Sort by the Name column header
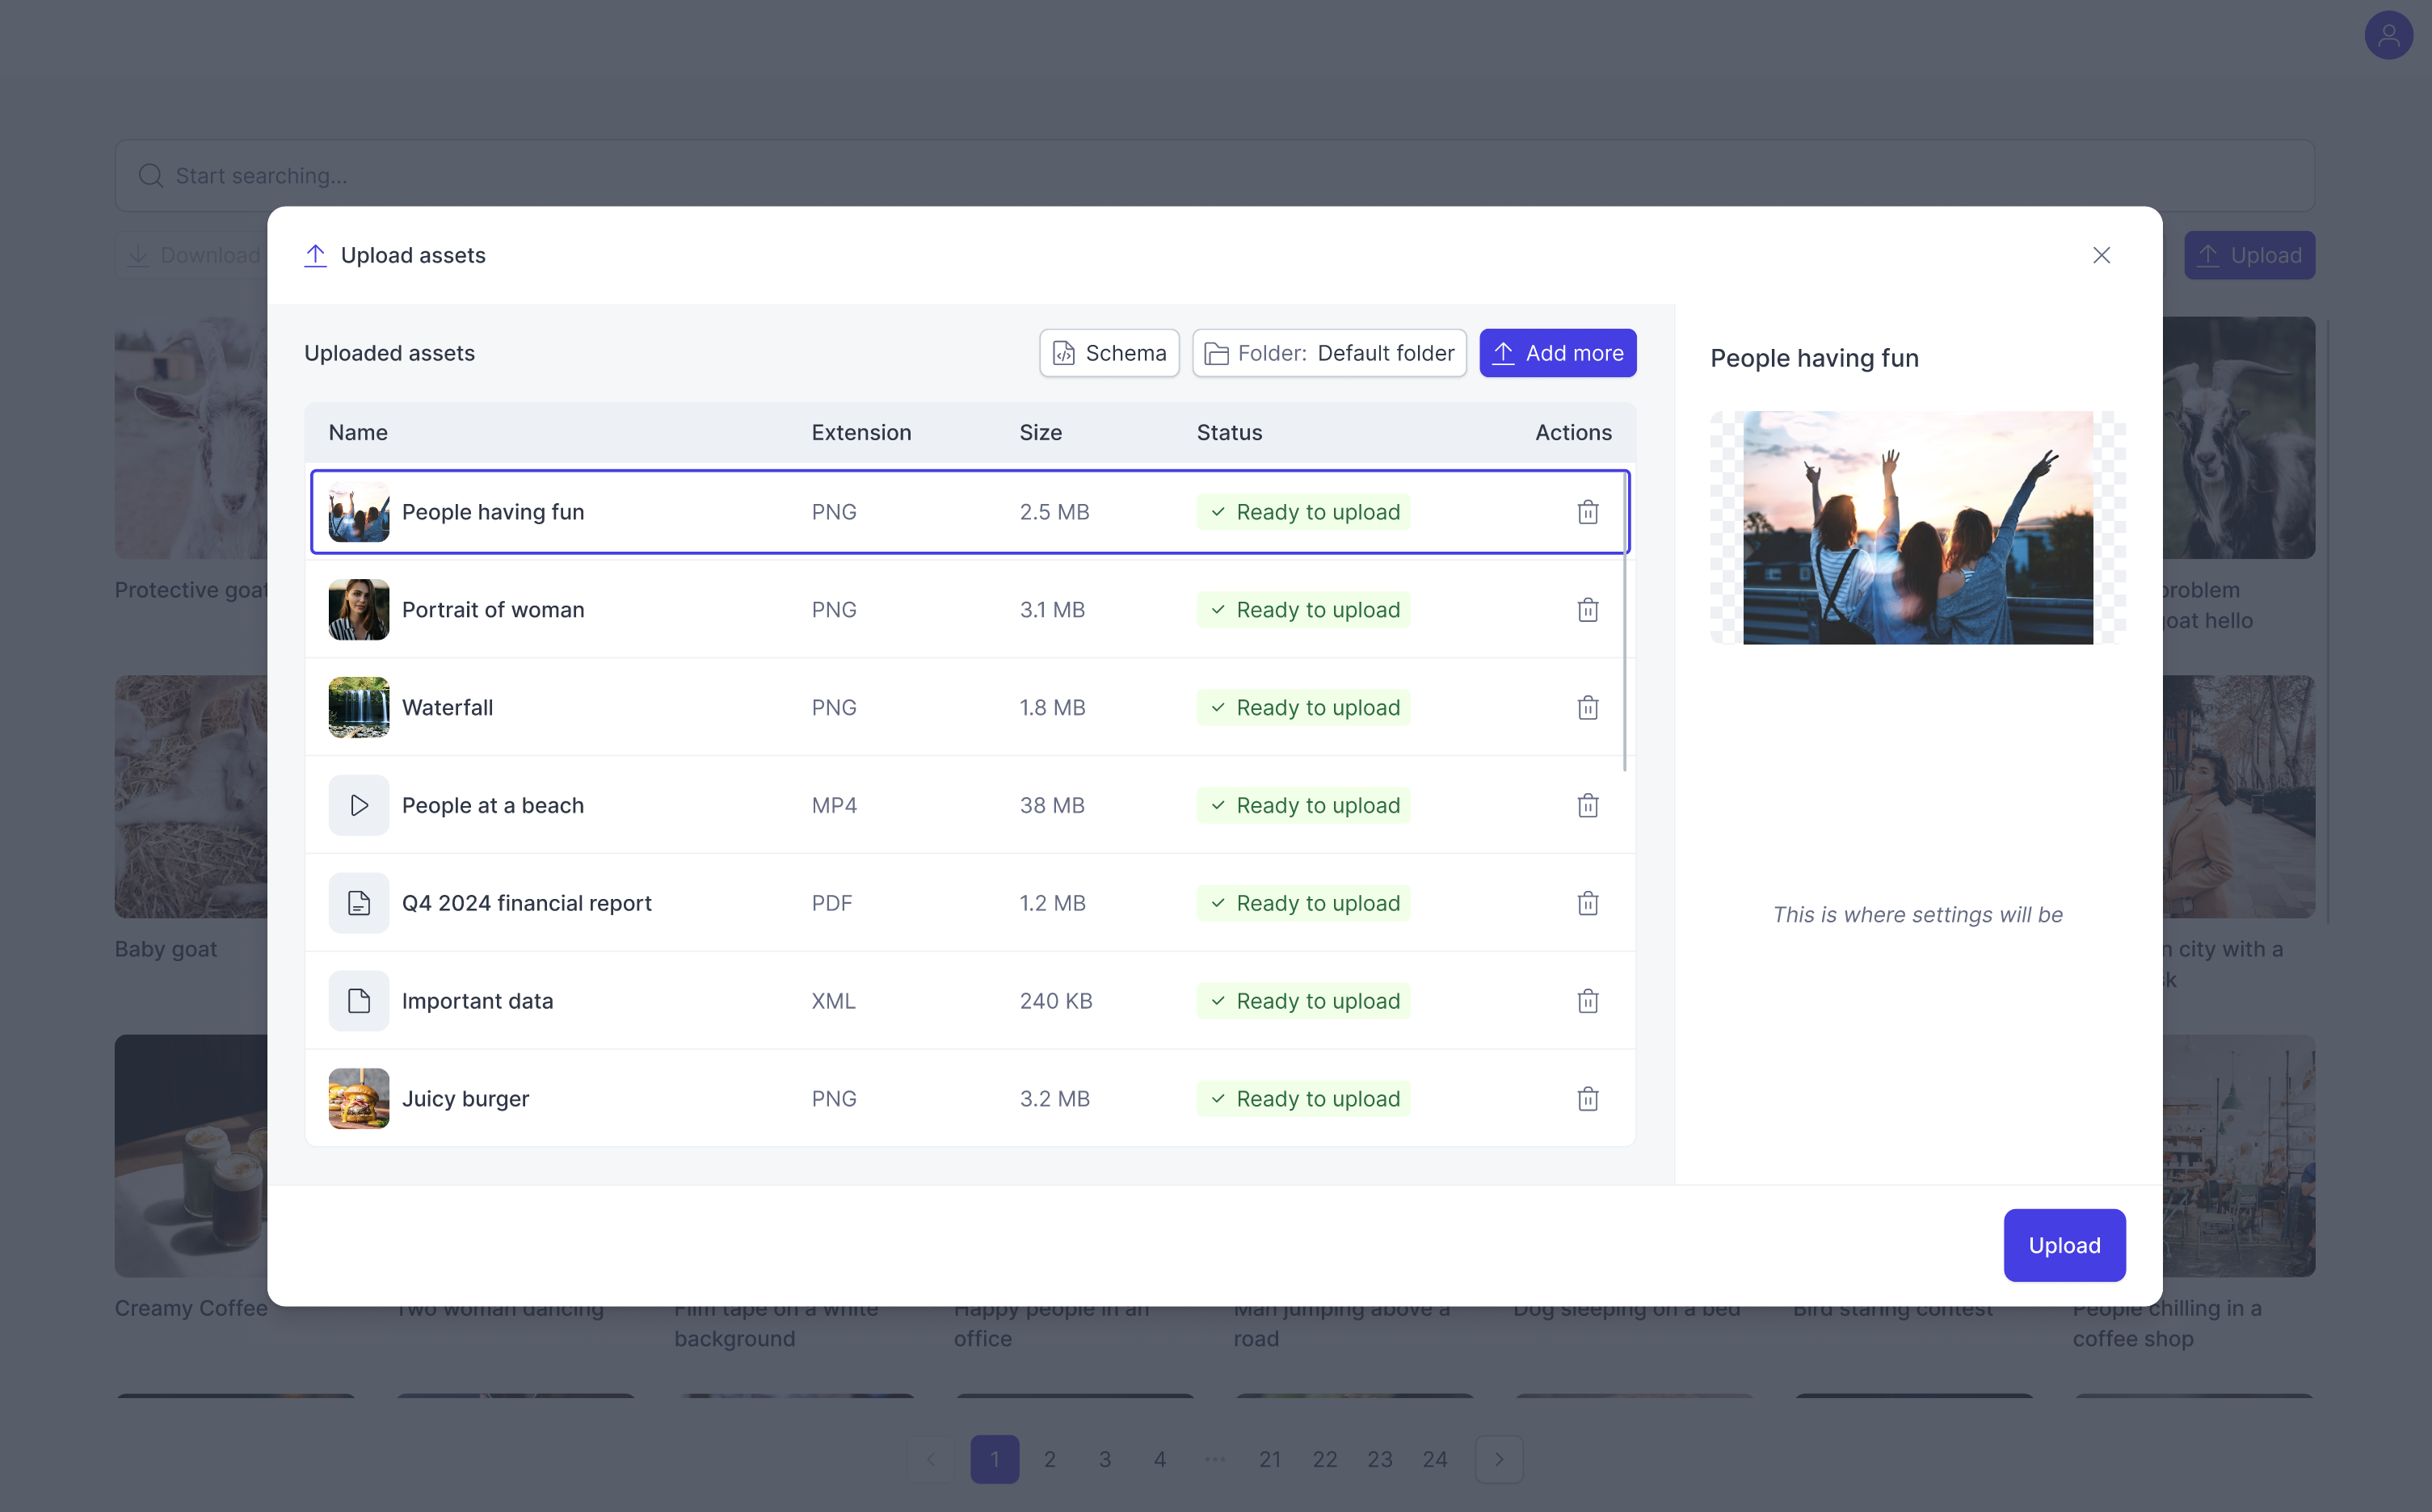Image resolution: width=2432 pixels, height=1512 pixels. tap(358, 433)
